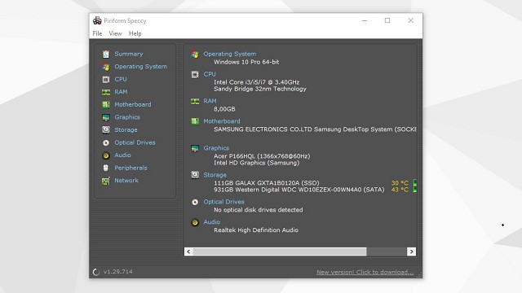Click the refresh spinner icon beside version number

[96, 272]
